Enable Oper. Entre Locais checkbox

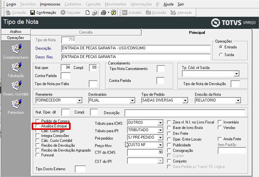pyautogui.click(x=169, y=139)
